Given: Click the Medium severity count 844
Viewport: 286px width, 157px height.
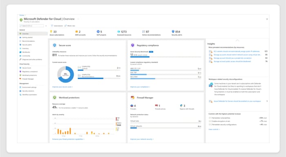Looking at the screenshot, I should pyautogui.click(x=119, y=125).
